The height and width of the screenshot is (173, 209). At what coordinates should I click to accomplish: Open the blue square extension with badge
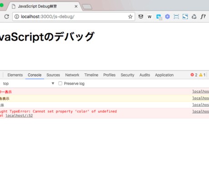click(159, 17)
